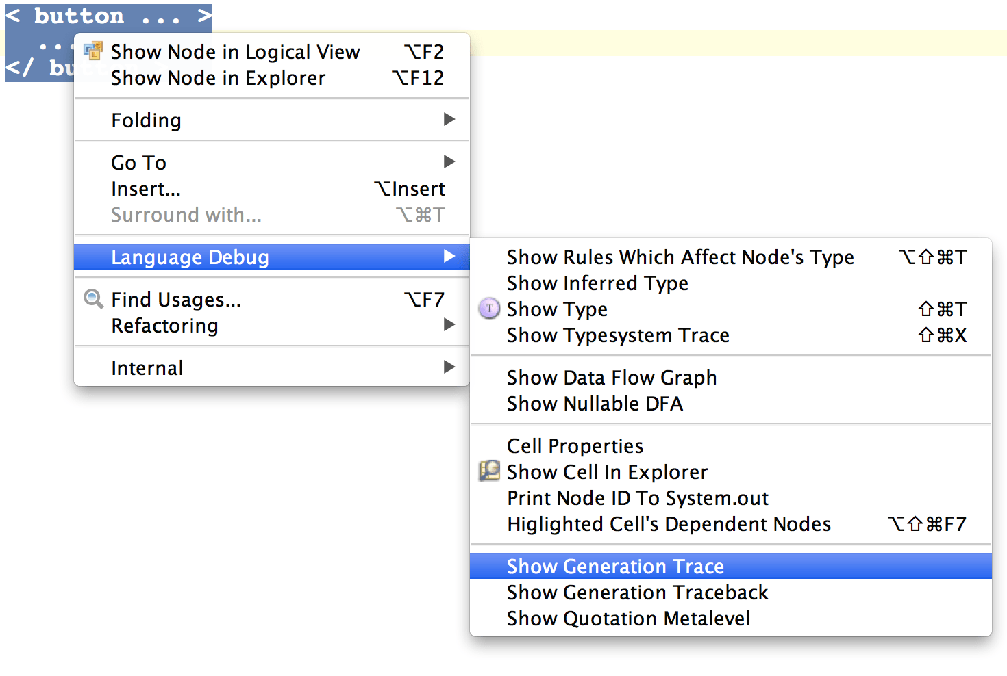Click the button opening tag in editor
This screenshot has height=676, width=1007.
tap(108, 16)
